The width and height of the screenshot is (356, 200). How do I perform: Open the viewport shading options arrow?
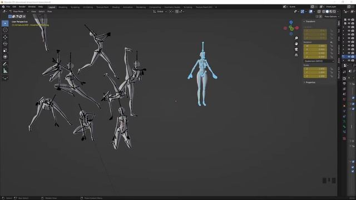338,12
